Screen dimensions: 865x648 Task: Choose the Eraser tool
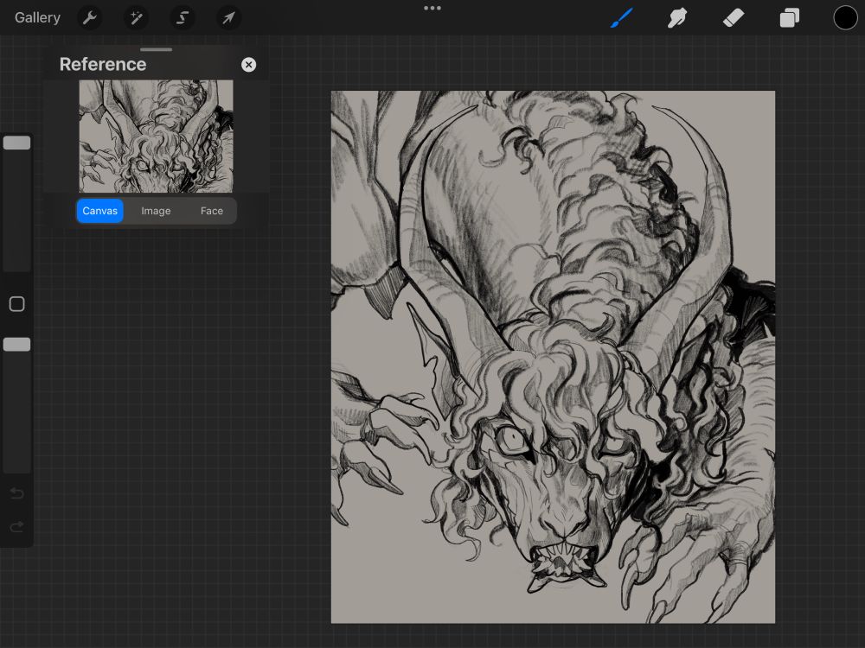click(x=734, y=17)
